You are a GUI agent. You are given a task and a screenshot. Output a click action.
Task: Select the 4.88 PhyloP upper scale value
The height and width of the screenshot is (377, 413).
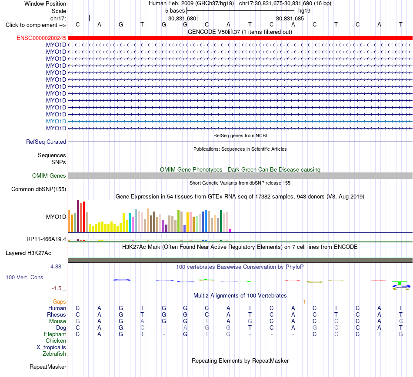(x=56, y=267)
